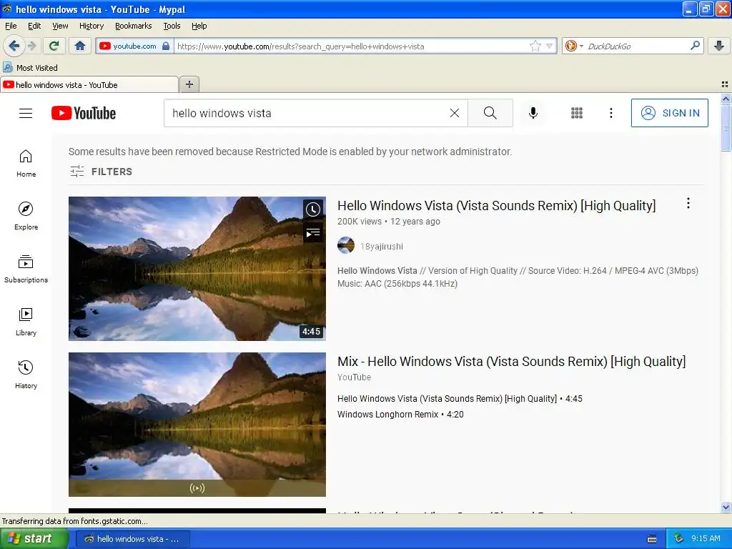This screenshot has width=732, height=549.
Task: Open YouTube settings three-dot menu
Action: click(x=611, y=113)
